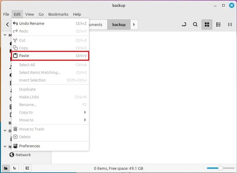
Task: Switch sidebar to tree view
Action: point(15,168)
